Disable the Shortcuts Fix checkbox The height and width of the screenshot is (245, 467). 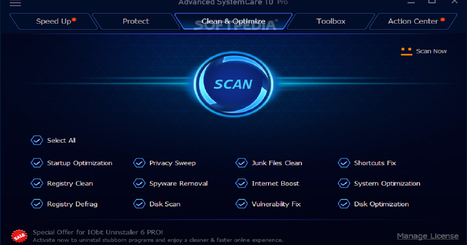(x=344, y=163)
